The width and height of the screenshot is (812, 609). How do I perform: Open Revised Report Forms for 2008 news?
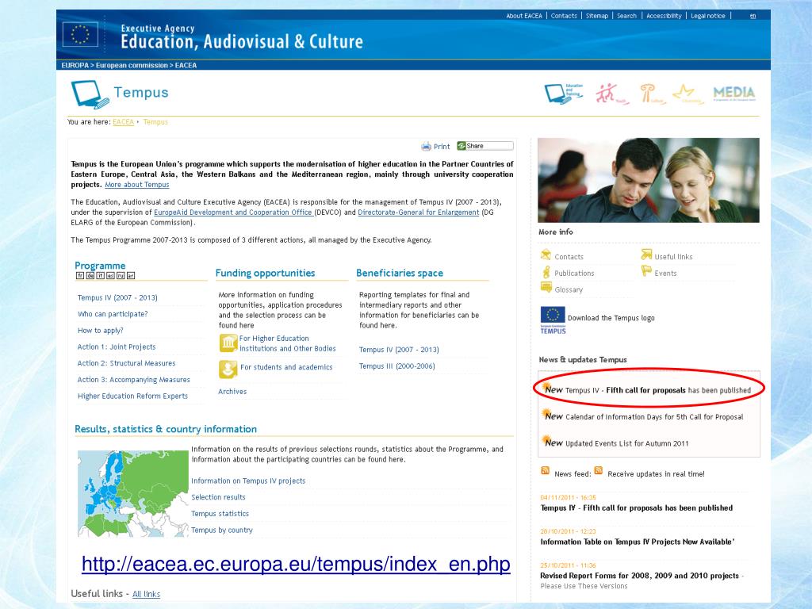coord(640,576)
